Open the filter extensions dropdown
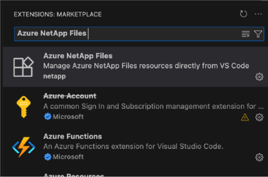268x177 pixels. 258,34
